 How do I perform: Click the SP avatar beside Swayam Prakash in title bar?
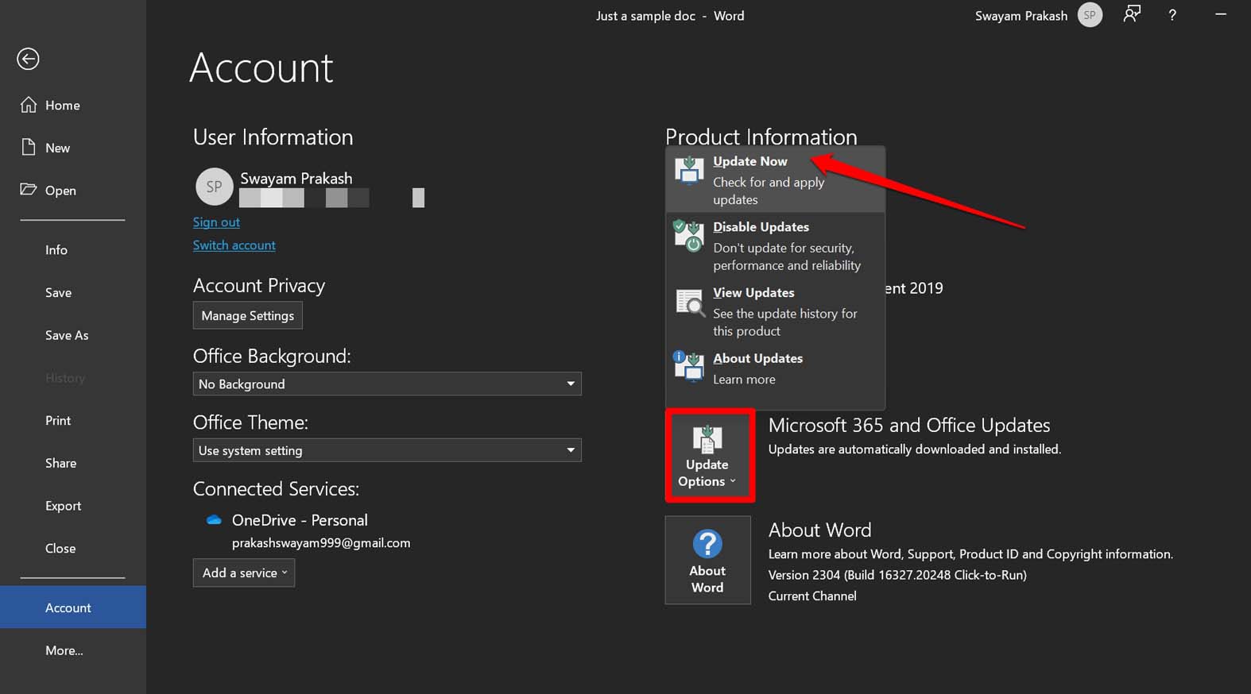click(x=1090, y=15)
